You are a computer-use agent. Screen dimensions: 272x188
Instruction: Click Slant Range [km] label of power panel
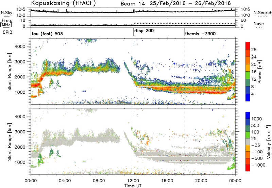(x=10, y=72)
